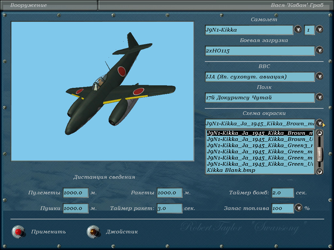334x250 pixels.
Task: Choose the Kikka_Green3 skin in the list
Action: coord(260,146)
